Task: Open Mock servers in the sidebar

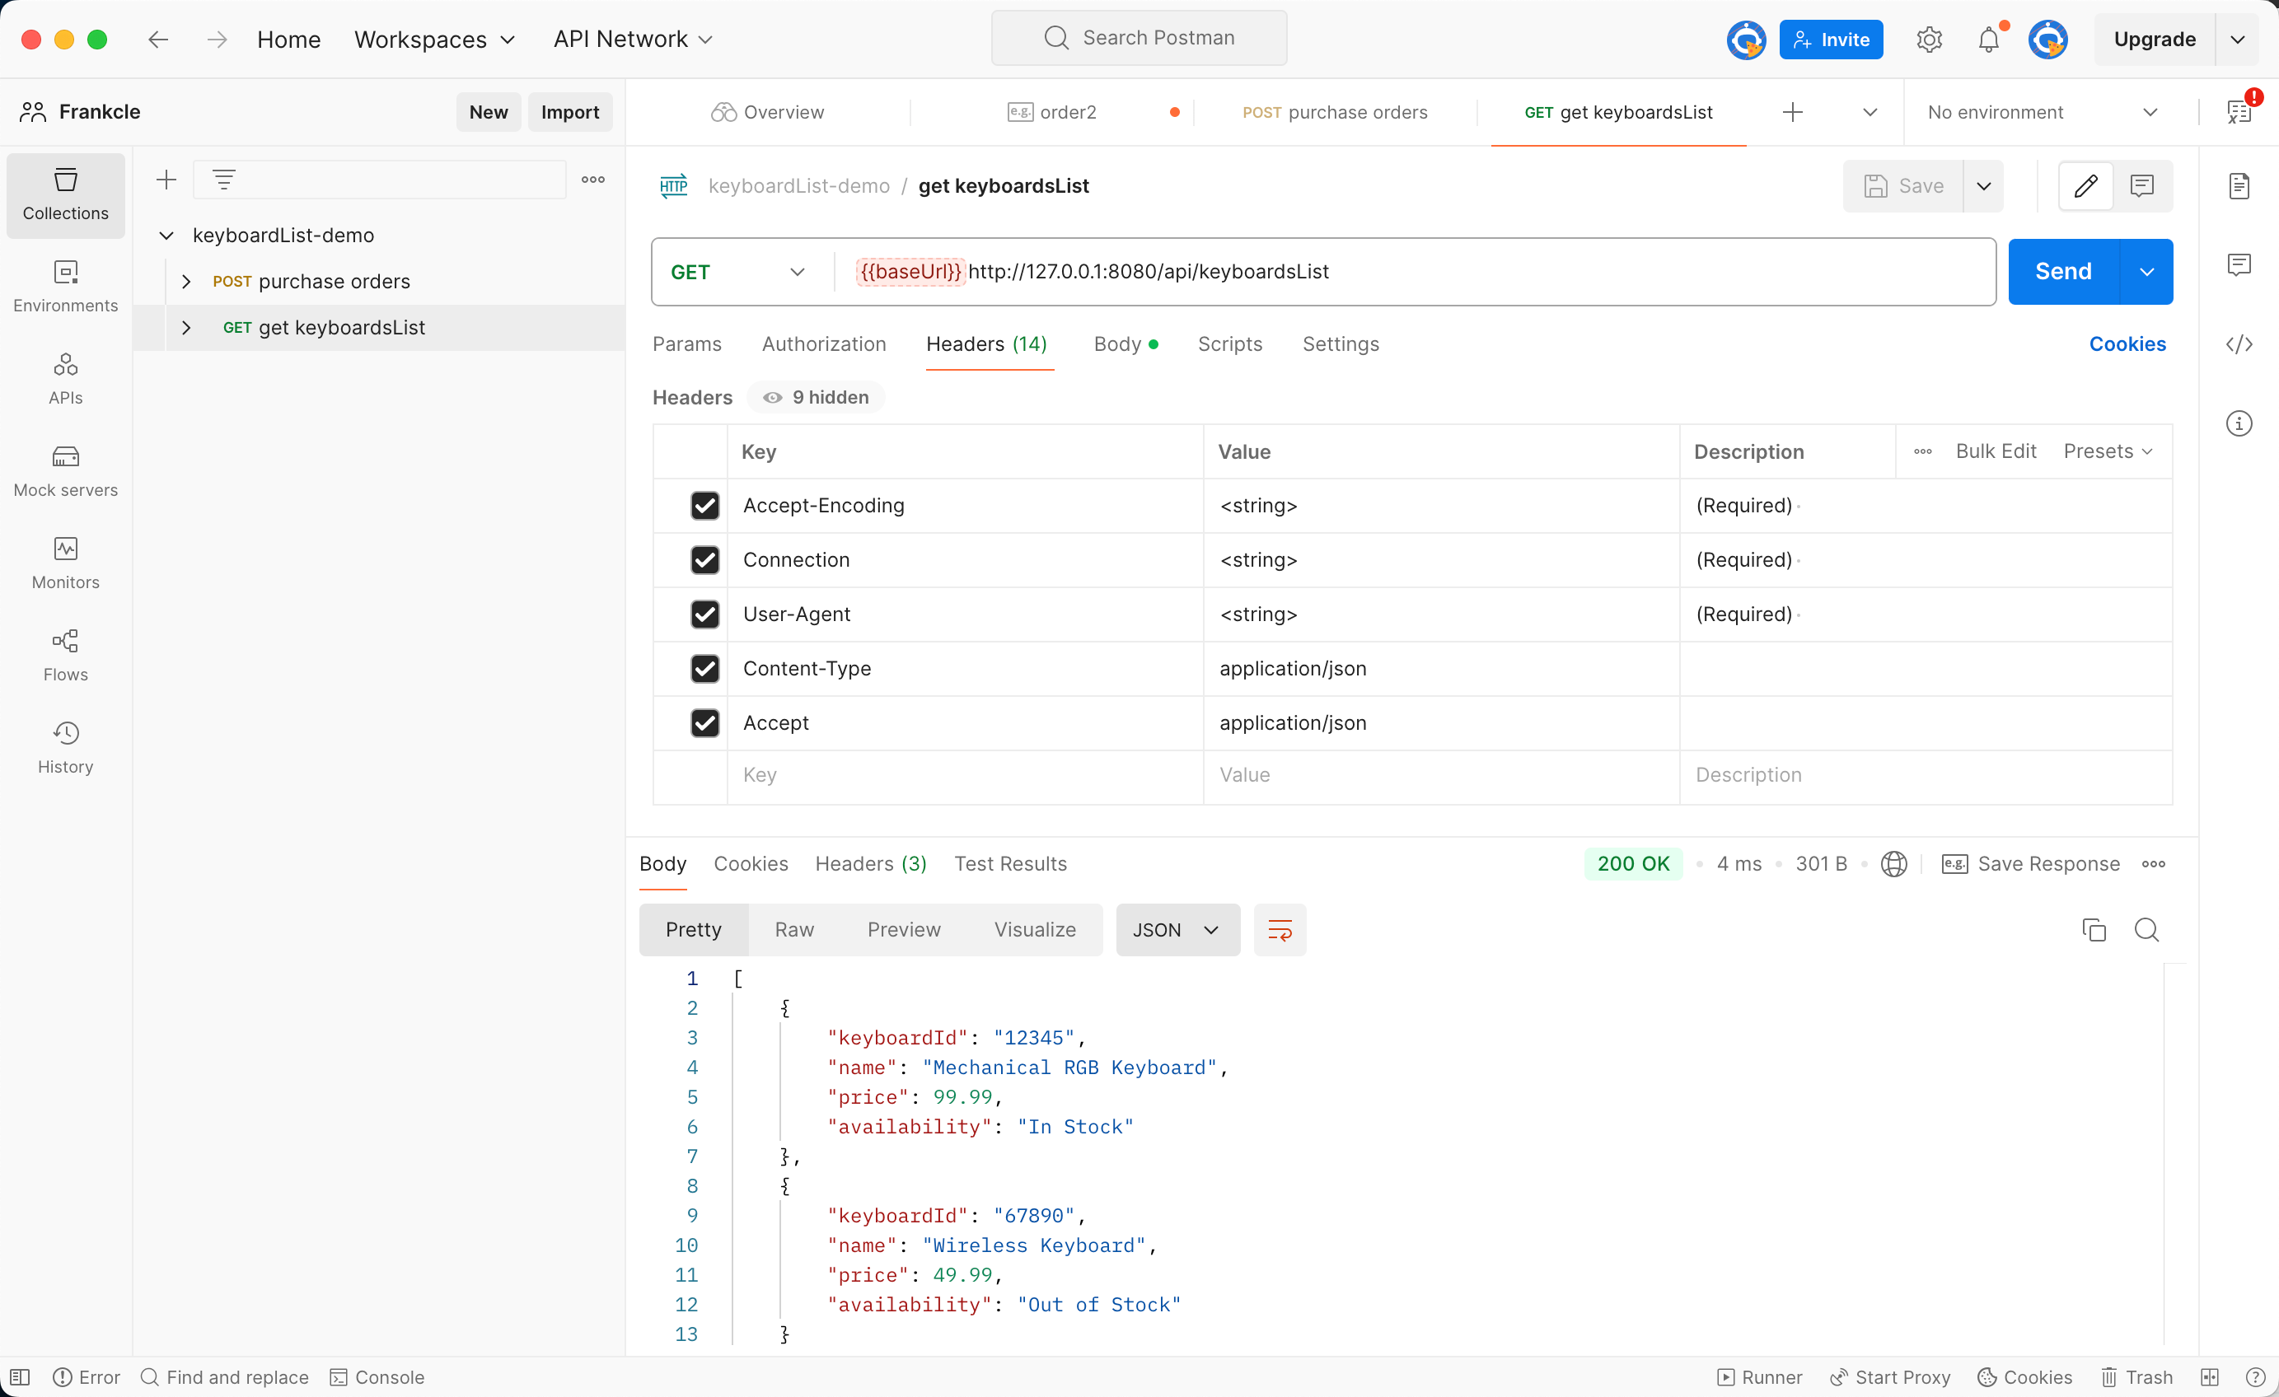Action: (66, 471)
